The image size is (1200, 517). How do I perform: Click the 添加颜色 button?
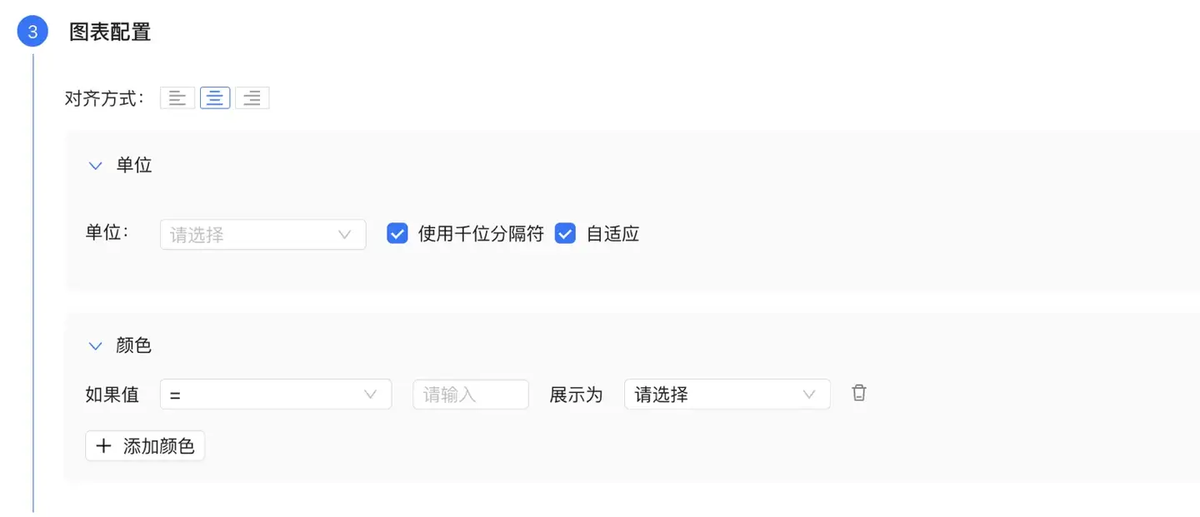(144, 445)
